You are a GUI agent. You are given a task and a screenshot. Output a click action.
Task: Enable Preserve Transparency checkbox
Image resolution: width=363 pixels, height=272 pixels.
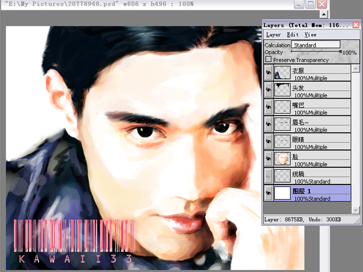pos(268,59)
